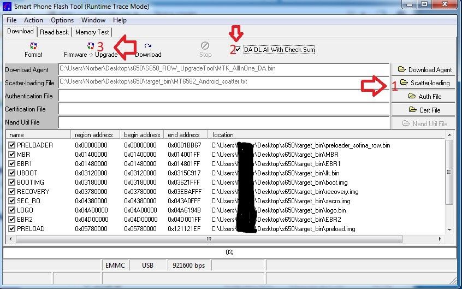
Task: Open the Window menu
Action: coord(93,20)
